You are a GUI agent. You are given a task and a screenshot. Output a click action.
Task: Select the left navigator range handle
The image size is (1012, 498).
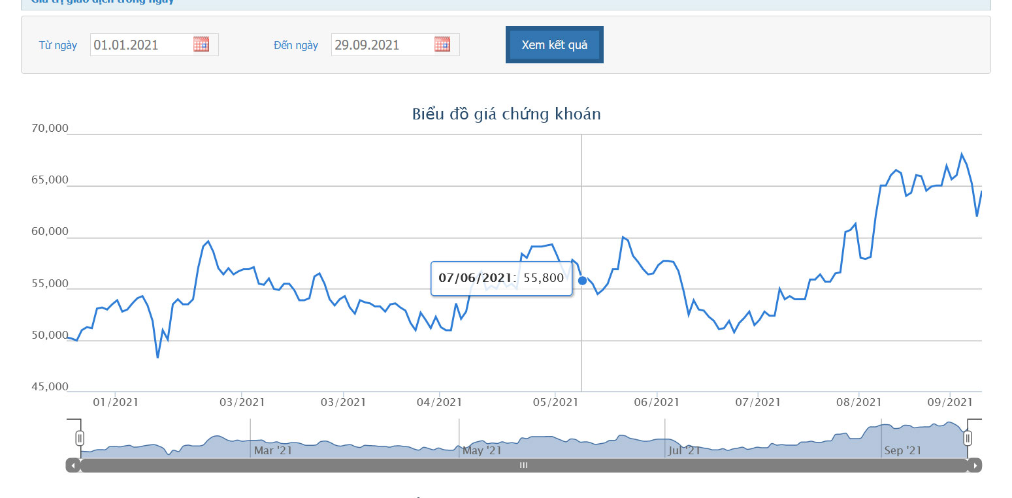pyautogui.click(x=80, y=437)
